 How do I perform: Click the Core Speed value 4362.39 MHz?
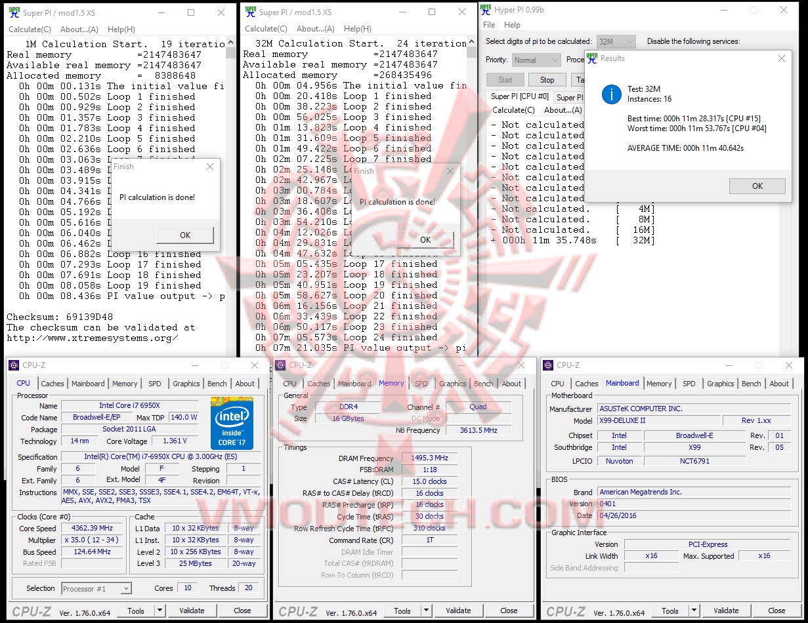click(x=93, y=529)
